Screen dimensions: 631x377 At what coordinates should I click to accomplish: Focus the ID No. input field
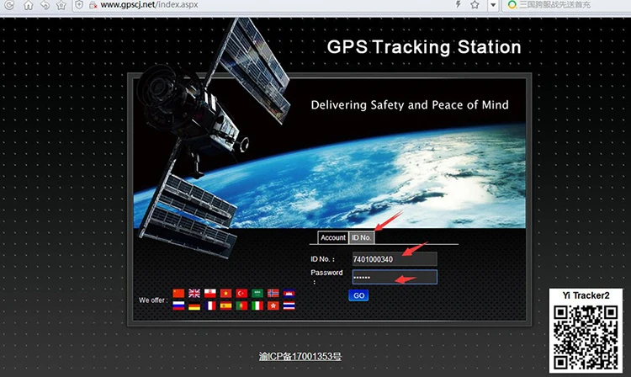(x=395, y=259)
